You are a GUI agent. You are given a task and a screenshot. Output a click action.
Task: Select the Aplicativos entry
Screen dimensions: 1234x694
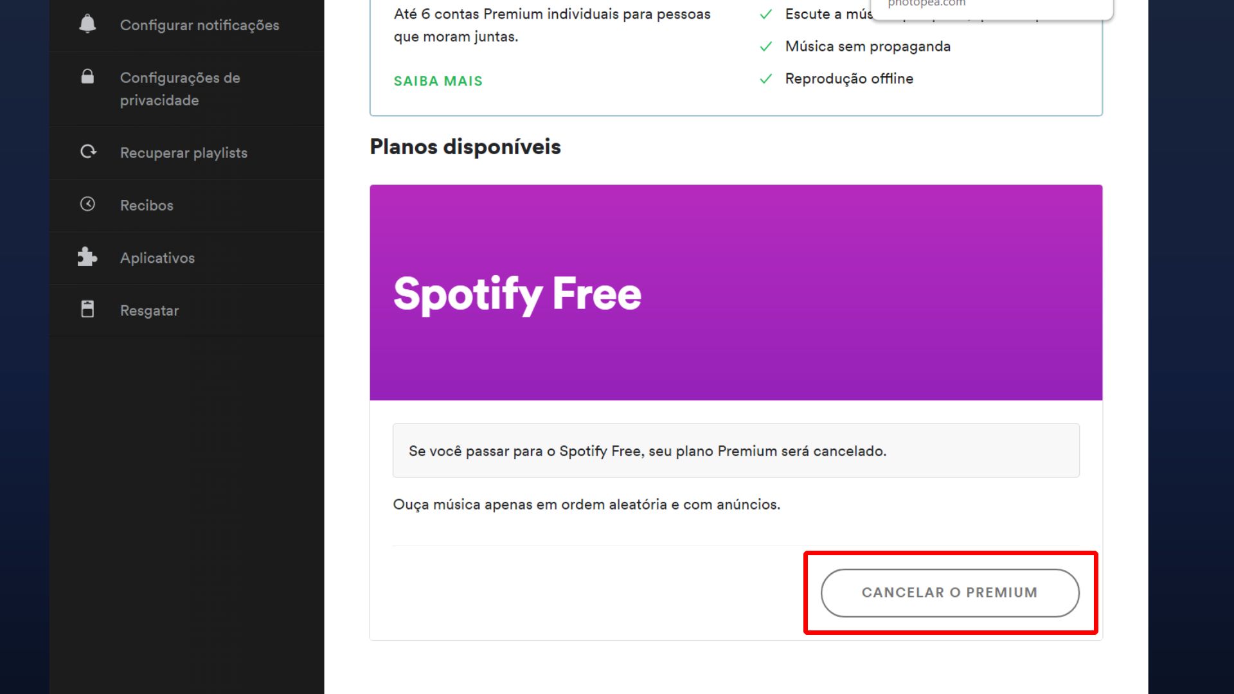pyautogui.click(x=157, y=258)
